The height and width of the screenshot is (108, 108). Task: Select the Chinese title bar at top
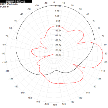point(16,1)
